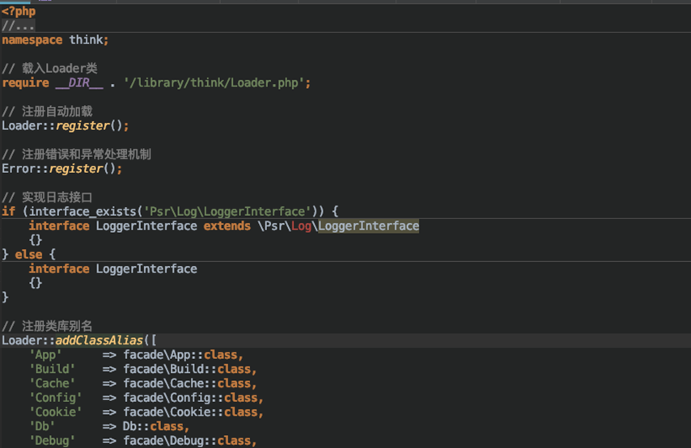Click the red Log namespace segment
691x448 pixels.
(x=301, y=226)
